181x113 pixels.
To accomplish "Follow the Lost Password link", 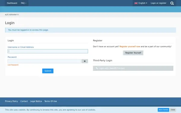I will click(x=13, y=65).
